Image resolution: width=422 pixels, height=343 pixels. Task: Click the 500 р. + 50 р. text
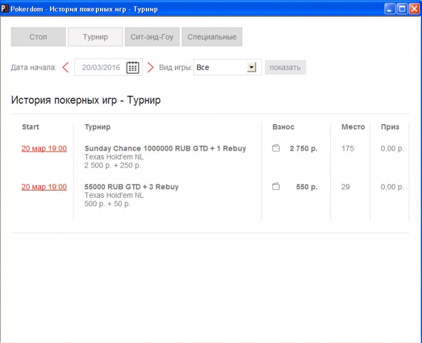(x=107, y=204)
